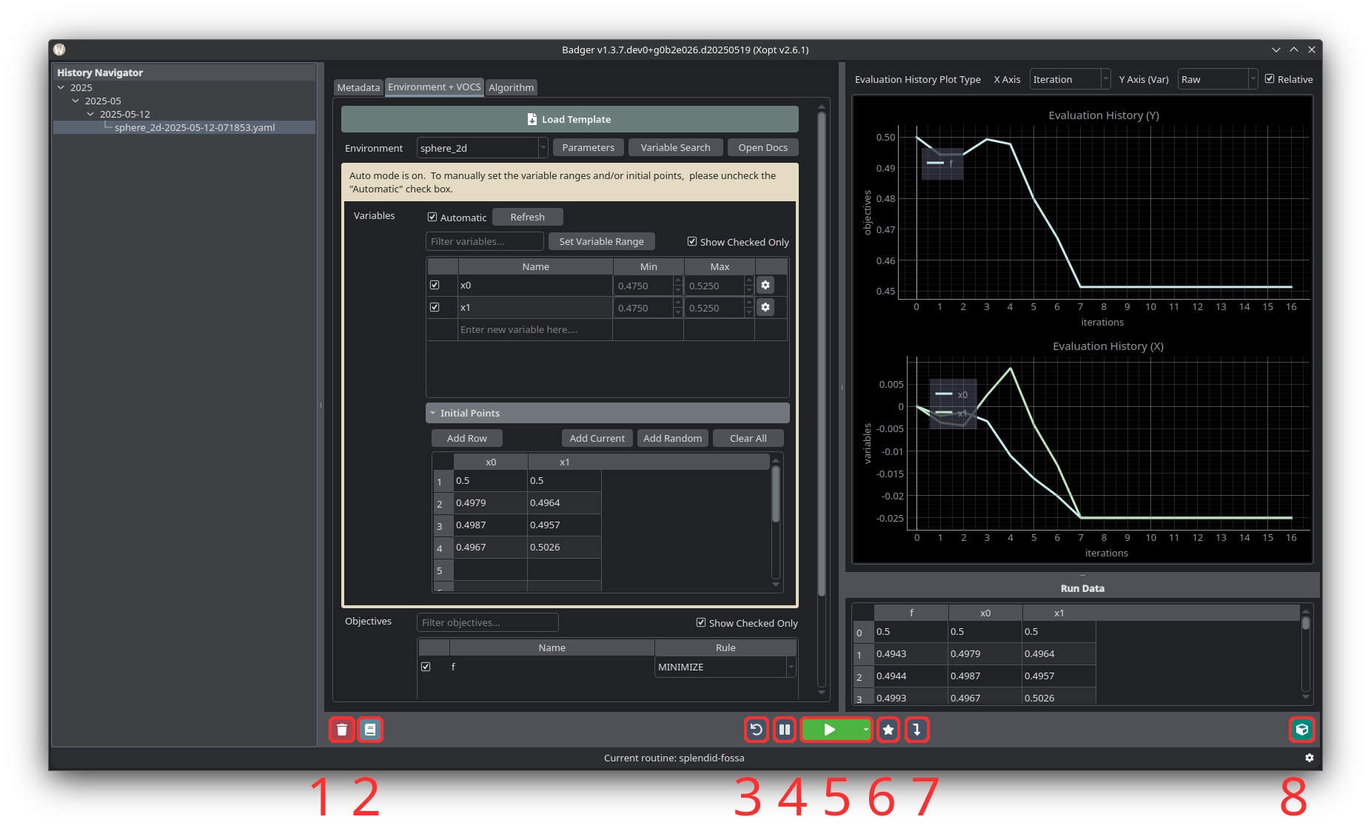Image resolution: width=1371 pixels, height=828 pixels.
Task: Click the star jump-to-optimum icon
Action: [888, 730]
